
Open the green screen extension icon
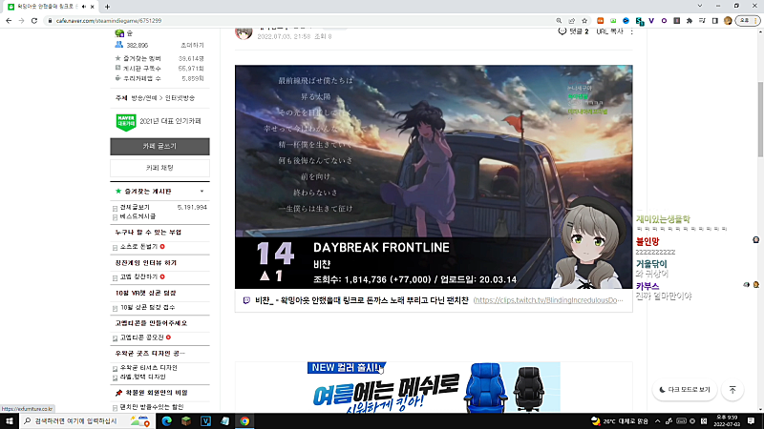[613, 21]
